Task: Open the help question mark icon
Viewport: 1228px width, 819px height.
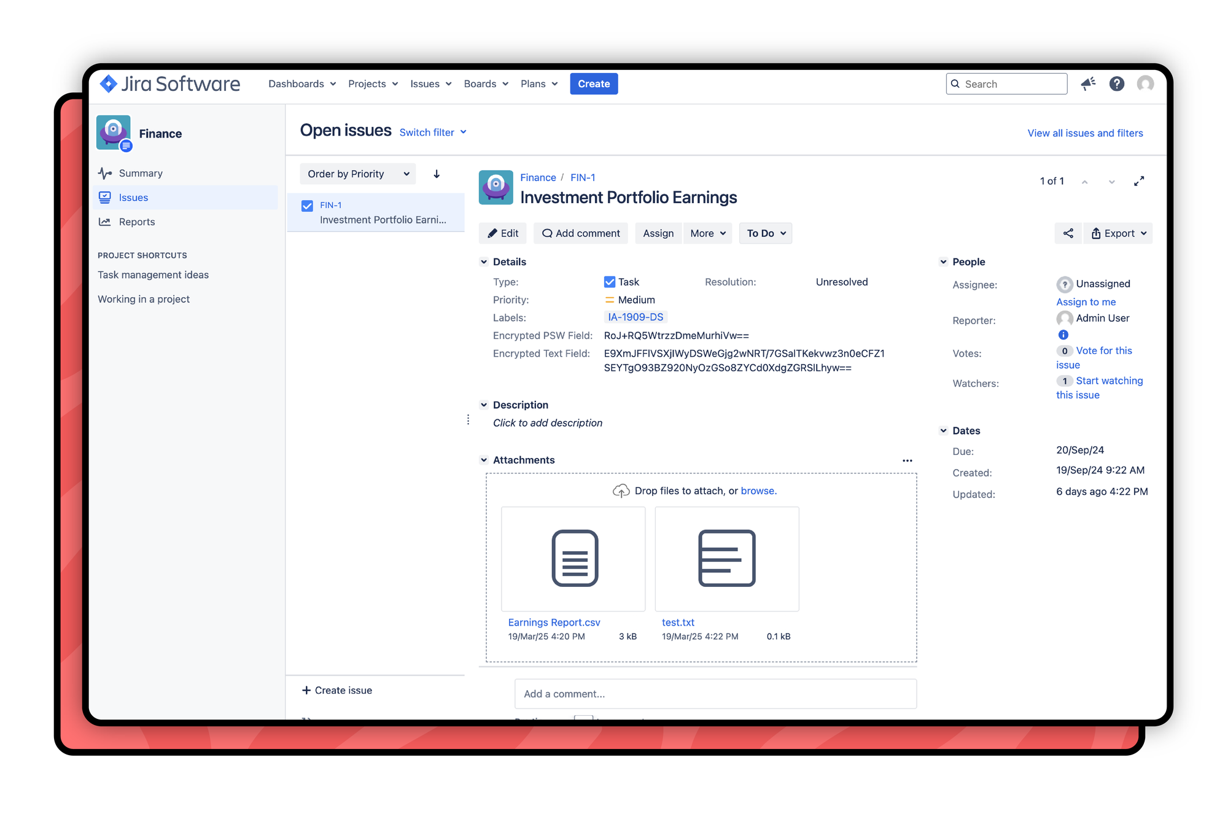Action: (1116, 83)
